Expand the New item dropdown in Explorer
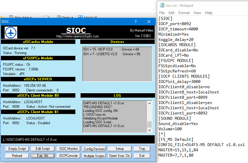The height and width of the screenshot is (163, 248). pyautogui.click(x=31, y=17)
